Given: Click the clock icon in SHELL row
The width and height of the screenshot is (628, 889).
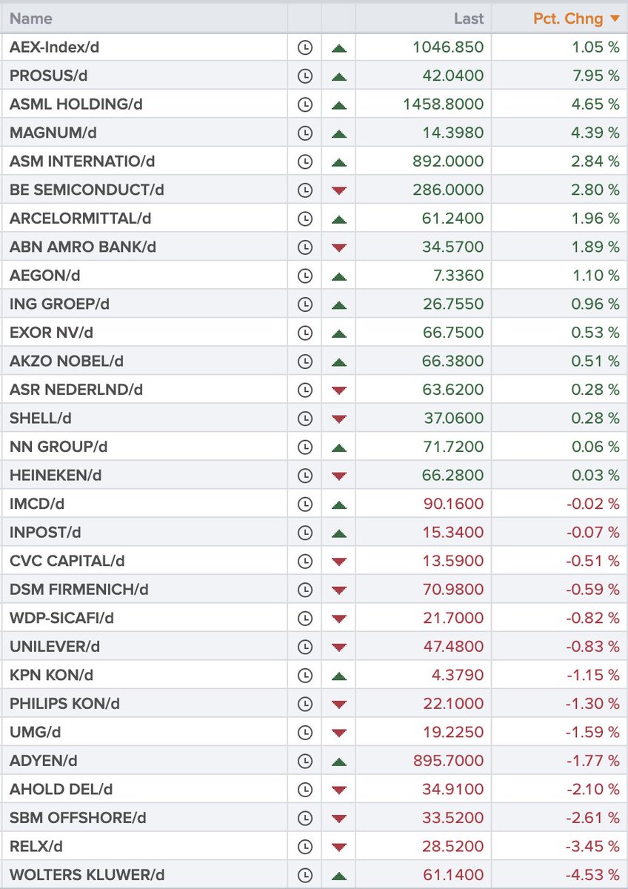Looking at the screenshot, I should 304,419.
